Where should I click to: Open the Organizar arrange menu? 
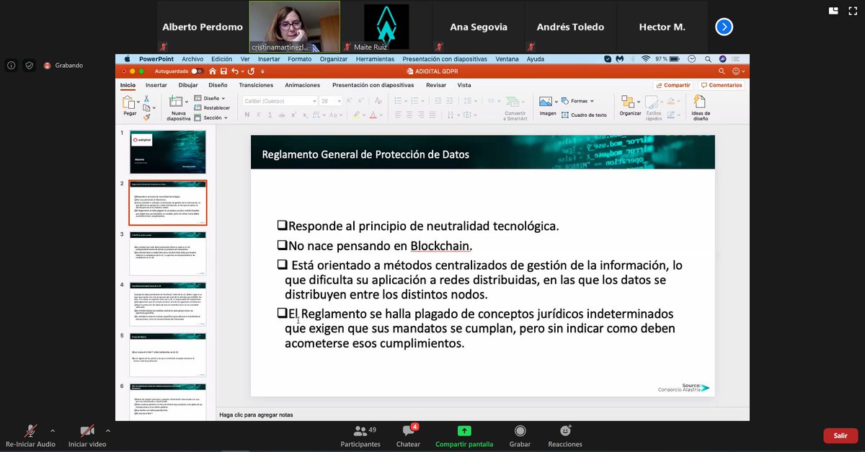630,106
